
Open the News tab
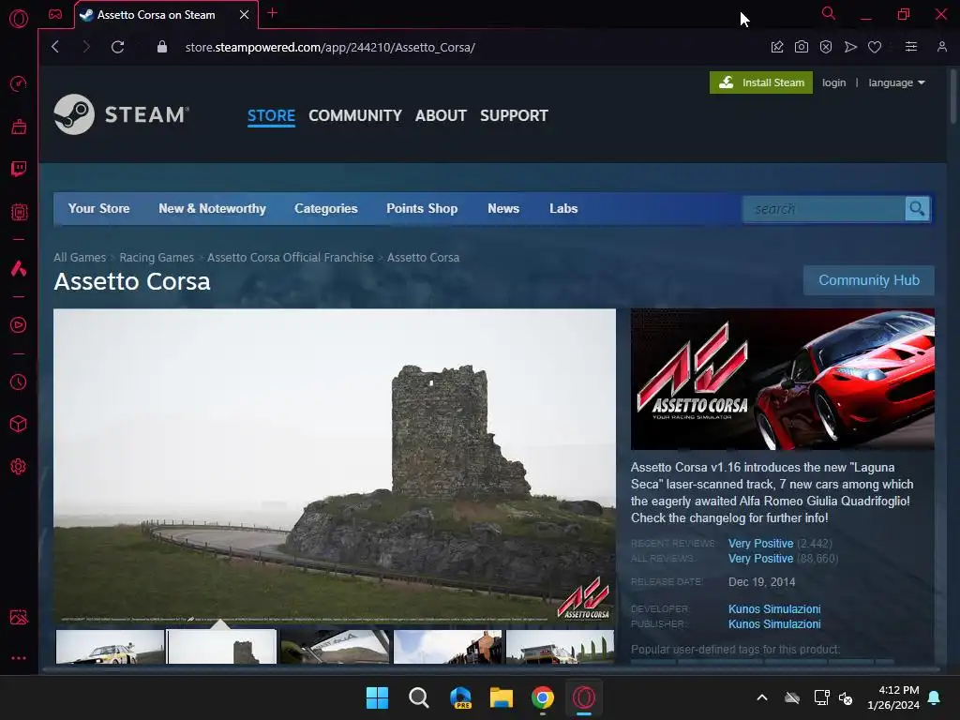pyautogui.click(x=503, y=209)
